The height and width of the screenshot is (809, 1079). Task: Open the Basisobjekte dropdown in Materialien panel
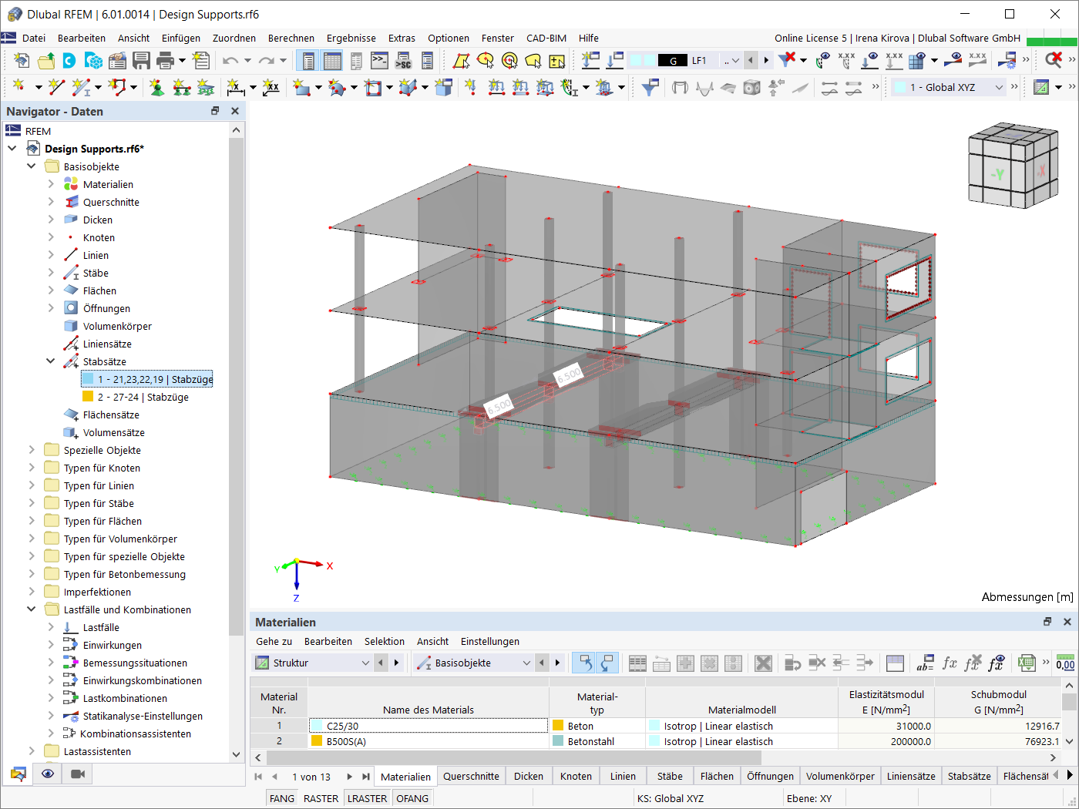tap(474, 663)
